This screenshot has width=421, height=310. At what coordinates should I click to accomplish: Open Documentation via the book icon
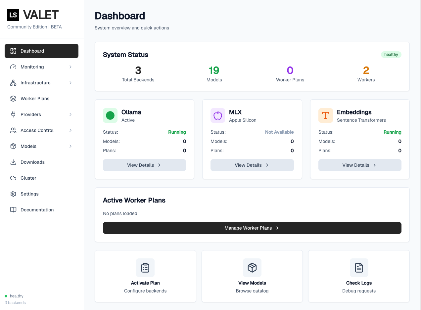pyautogui.click(x=13, y=210)
